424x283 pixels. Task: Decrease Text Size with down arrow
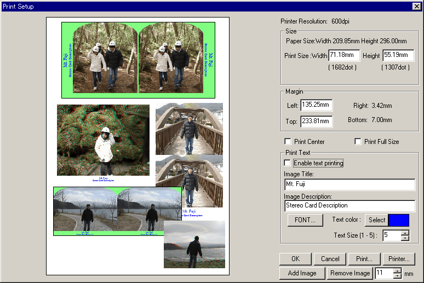[x=405, y=238]
